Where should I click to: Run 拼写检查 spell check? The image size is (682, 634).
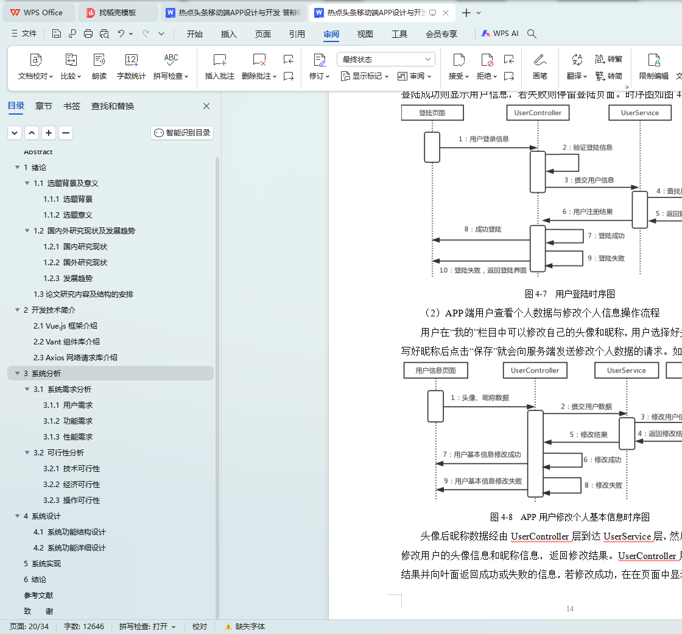[171, 66]
